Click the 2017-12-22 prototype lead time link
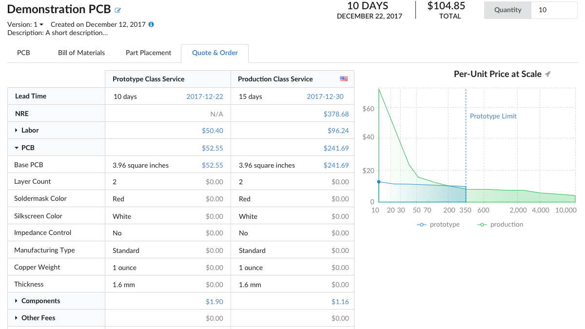Image resolution: width=585 pixels, height=329 pixels. (205, 96)
